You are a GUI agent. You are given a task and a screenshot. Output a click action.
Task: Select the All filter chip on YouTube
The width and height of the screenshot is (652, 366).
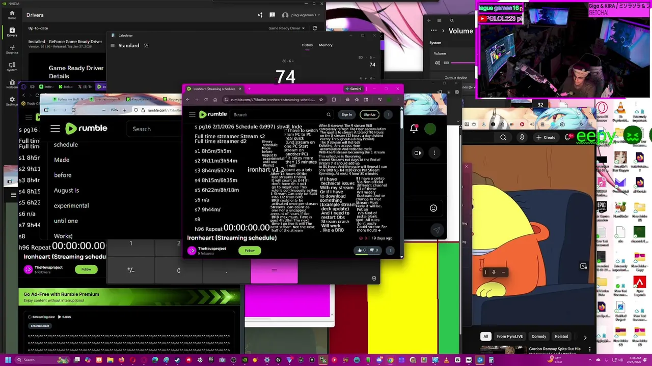click(x=486, y=337)
